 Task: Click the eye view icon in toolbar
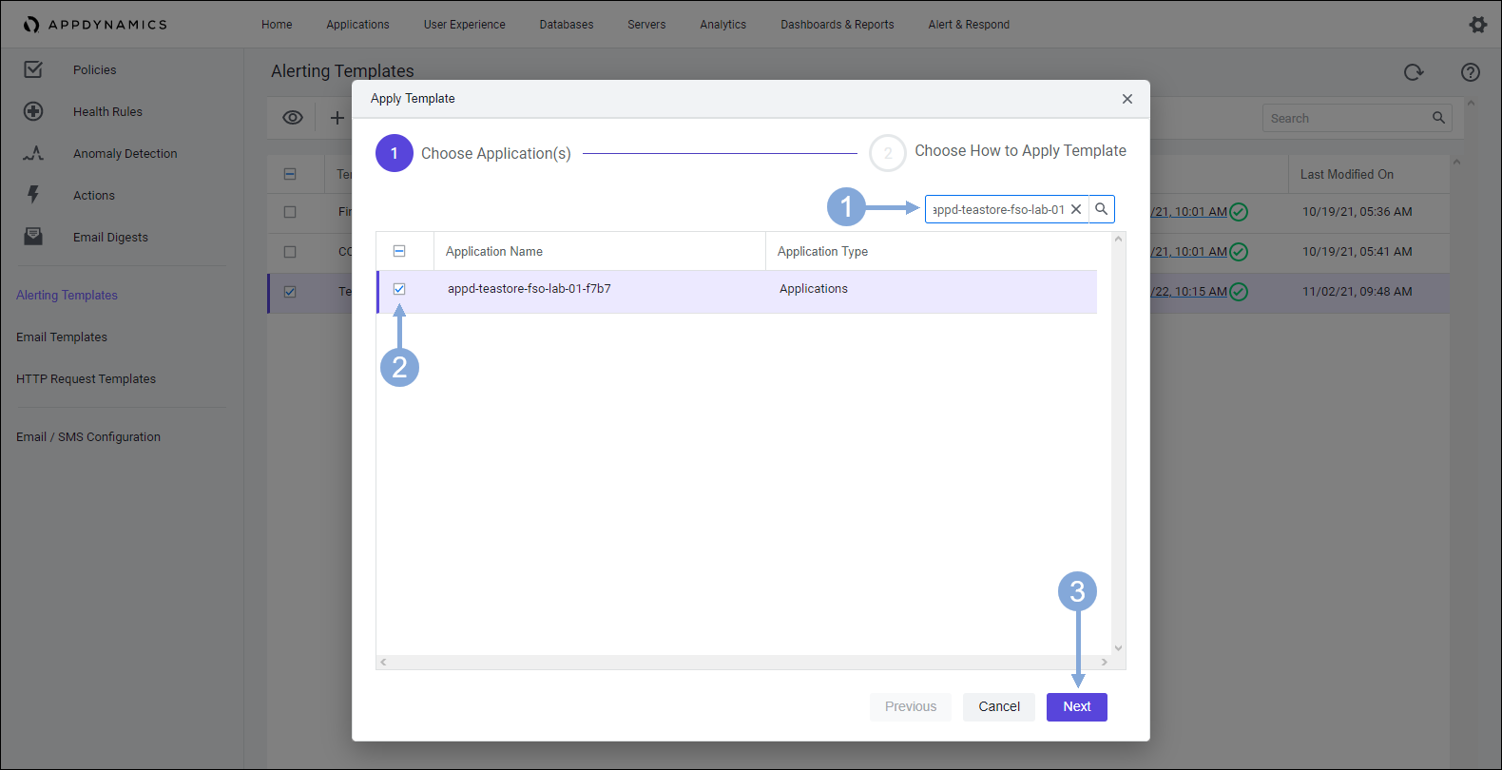click(293, 118)
